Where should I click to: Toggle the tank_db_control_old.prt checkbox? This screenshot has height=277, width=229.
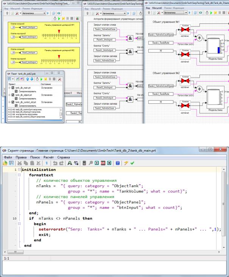[13, 102]
